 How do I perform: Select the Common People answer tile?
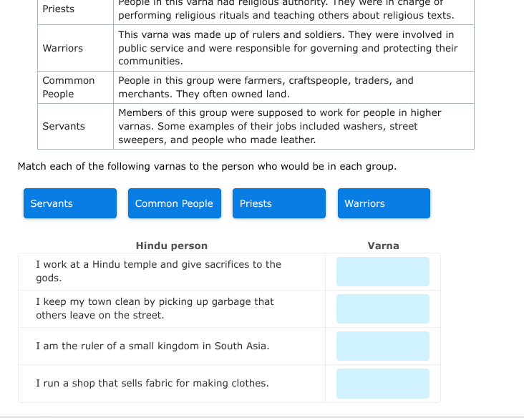175,203
